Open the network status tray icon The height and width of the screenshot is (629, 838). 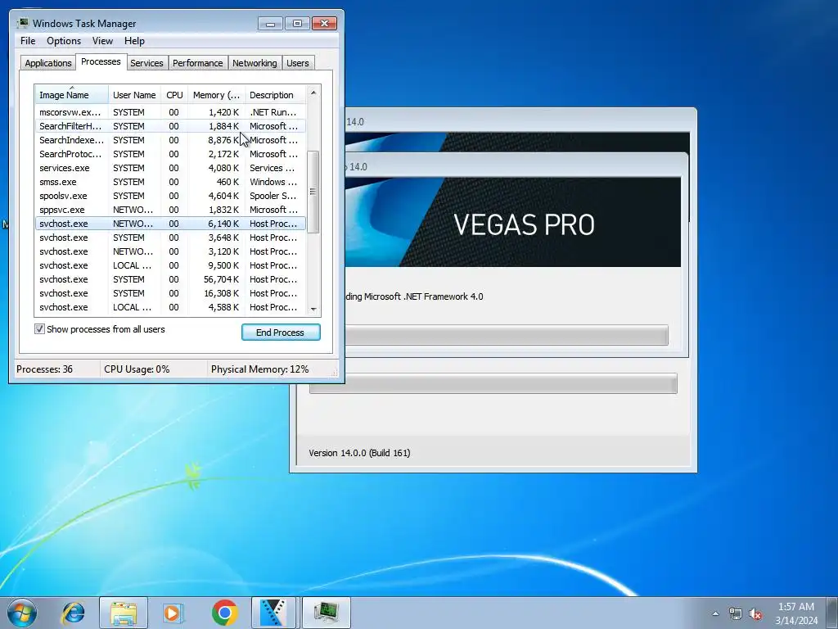736,613
